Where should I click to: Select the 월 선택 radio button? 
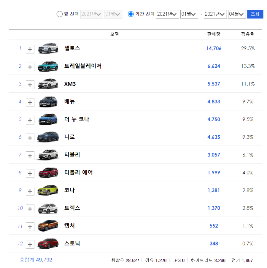[59, 14]
